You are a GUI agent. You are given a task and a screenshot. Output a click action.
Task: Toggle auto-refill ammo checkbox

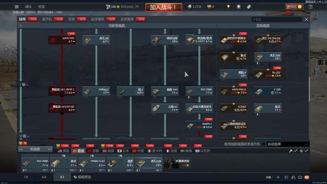306,151
